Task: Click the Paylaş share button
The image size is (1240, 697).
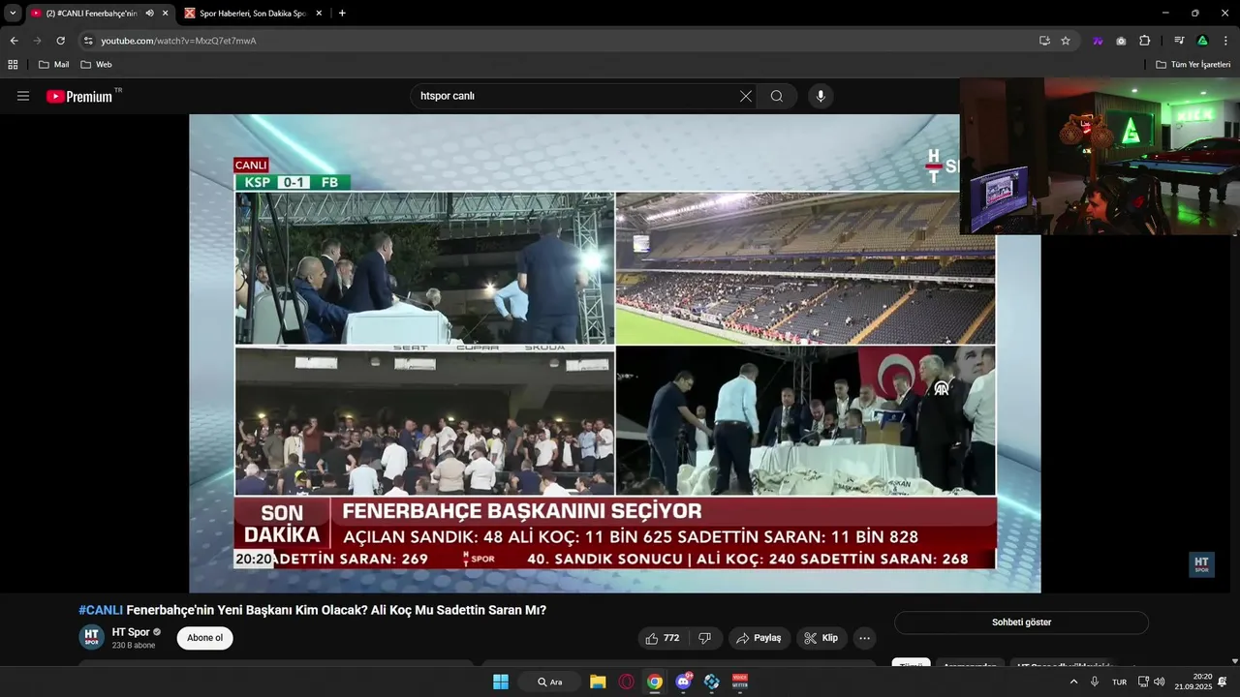Action: click(x=758, y=638)
